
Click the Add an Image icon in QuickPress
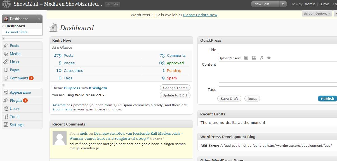click(246, 58)
